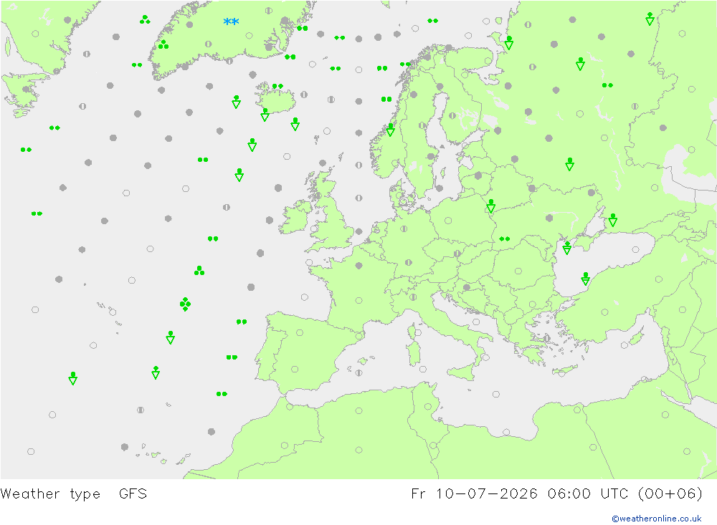Select the shower symbol on Bulgaria's Black Sea coast

pos(585,279)
